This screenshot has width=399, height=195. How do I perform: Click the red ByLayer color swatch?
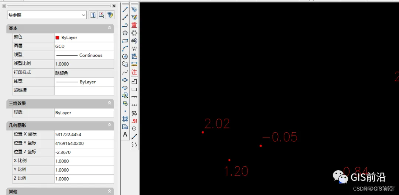[x=57, y=38]
